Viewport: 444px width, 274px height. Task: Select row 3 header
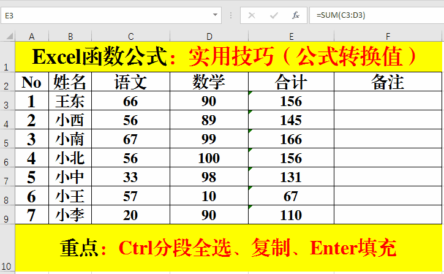[x=7, y=101]
